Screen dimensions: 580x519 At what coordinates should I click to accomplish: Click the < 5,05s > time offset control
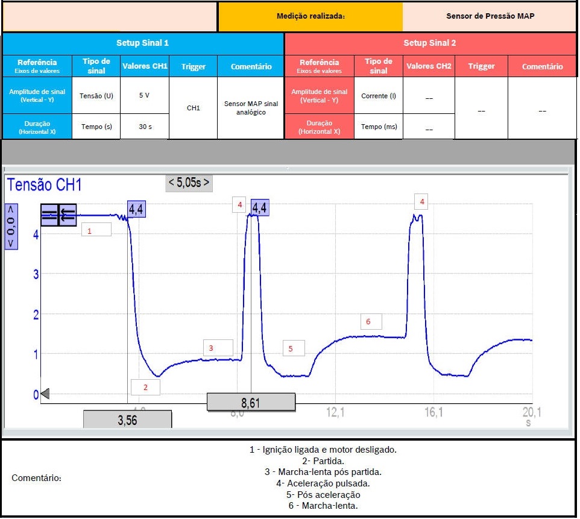pyautogui.click(x=189, y=183)
